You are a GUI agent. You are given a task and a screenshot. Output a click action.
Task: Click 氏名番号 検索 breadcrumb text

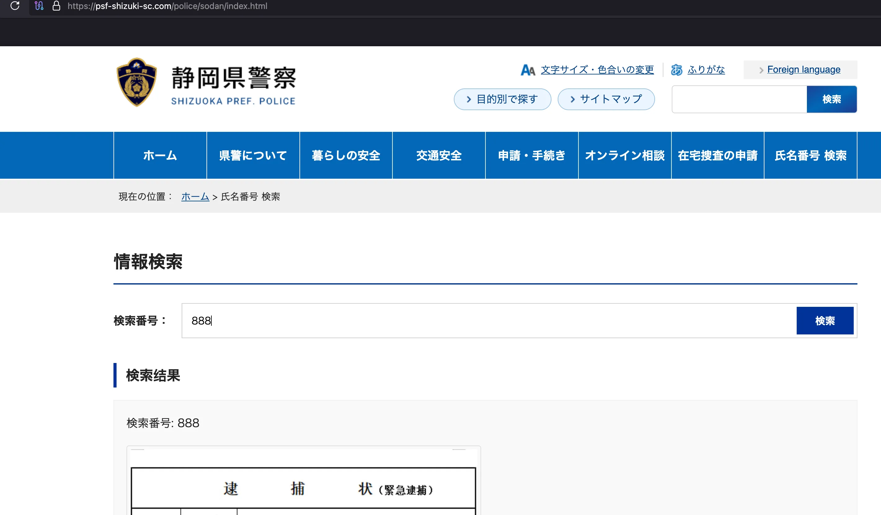250,197
